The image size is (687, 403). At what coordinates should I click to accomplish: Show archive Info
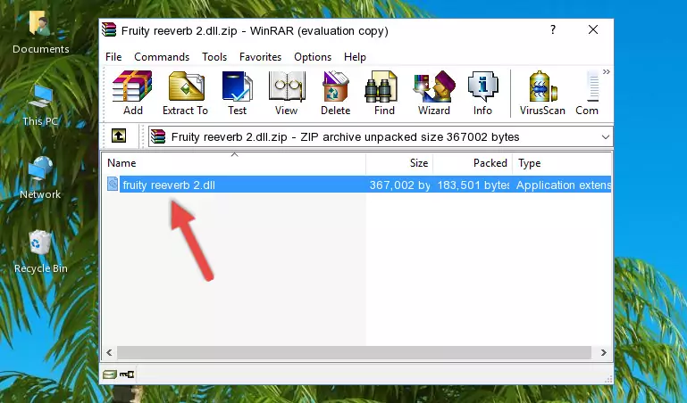coord(482,93)
